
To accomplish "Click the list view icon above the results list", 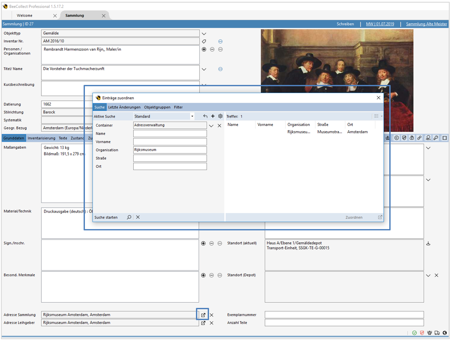I will pyautogui.click(x=375, y=116).
